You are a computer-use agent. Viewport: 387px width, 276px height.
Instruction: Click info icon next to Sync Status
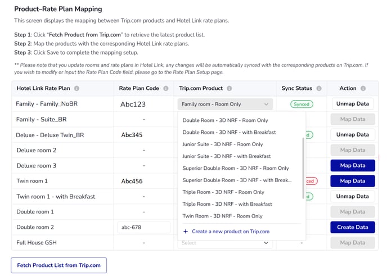pos(318,88)
